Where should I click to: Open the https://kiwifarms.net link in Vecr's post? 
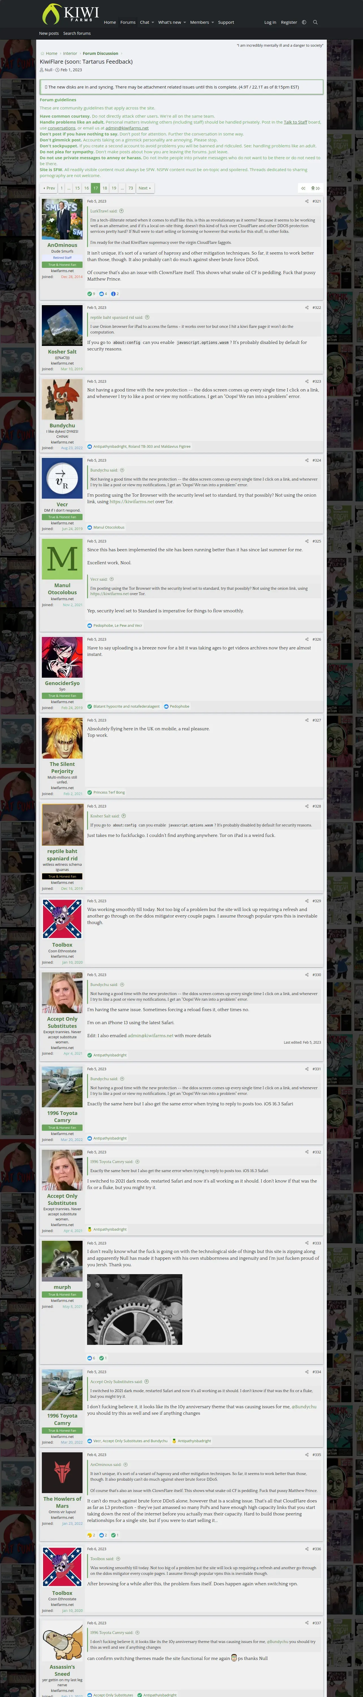click(x=132, y=501)
